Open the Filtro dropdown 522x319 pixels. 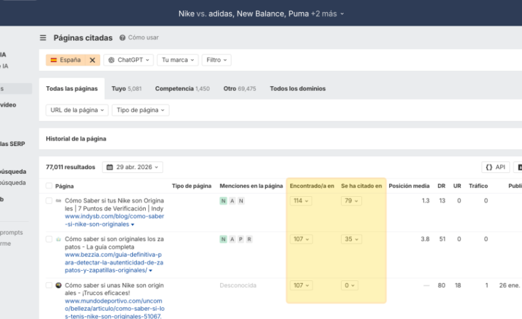[x=216, y=60]
